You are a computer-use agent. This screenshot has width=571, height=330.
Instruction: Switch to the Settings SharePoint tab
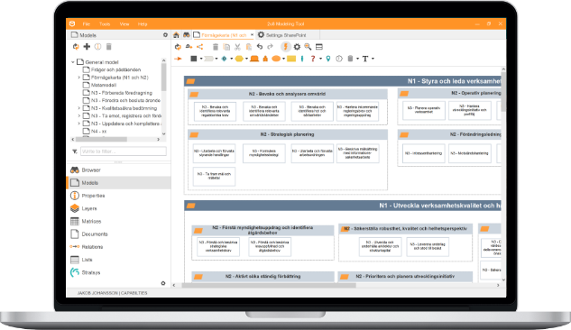point(281,35)
